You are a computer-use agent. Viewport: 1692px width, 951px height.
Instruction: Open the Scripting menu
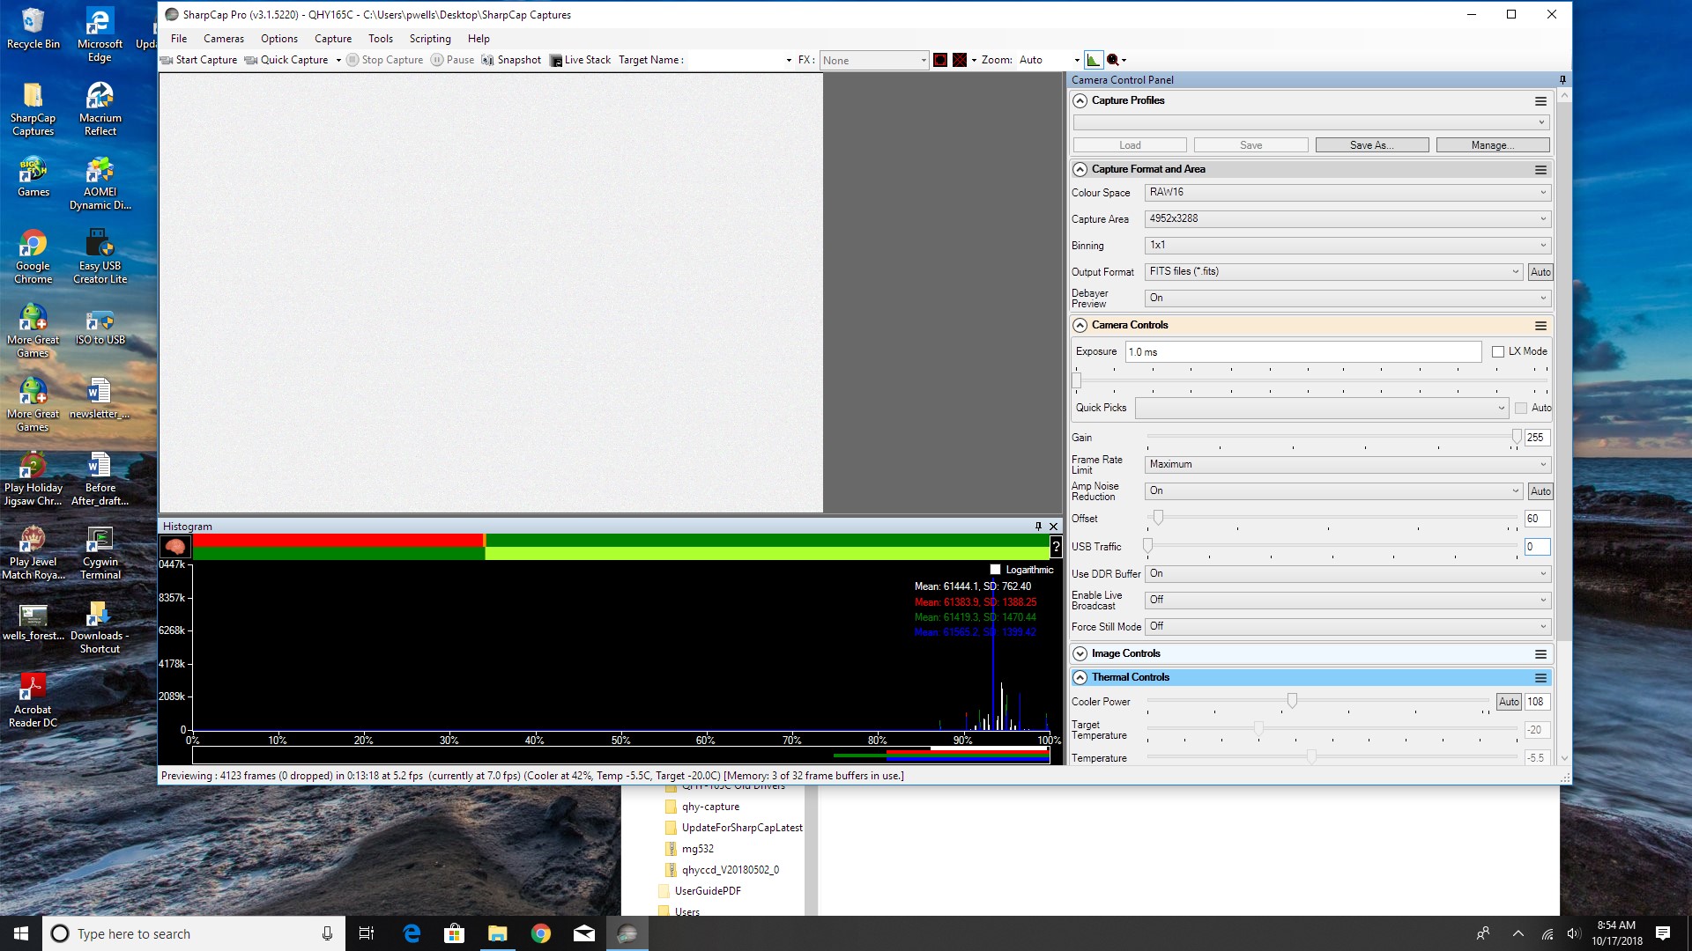430,39
